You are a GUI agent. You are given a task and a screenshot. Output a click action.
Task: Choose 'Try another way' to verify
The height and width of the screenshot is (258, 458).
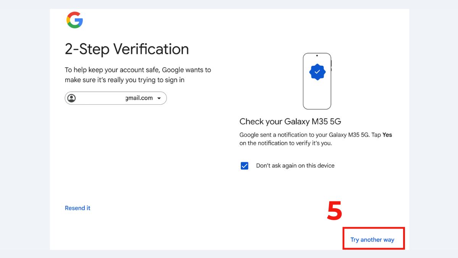point(372,239)
